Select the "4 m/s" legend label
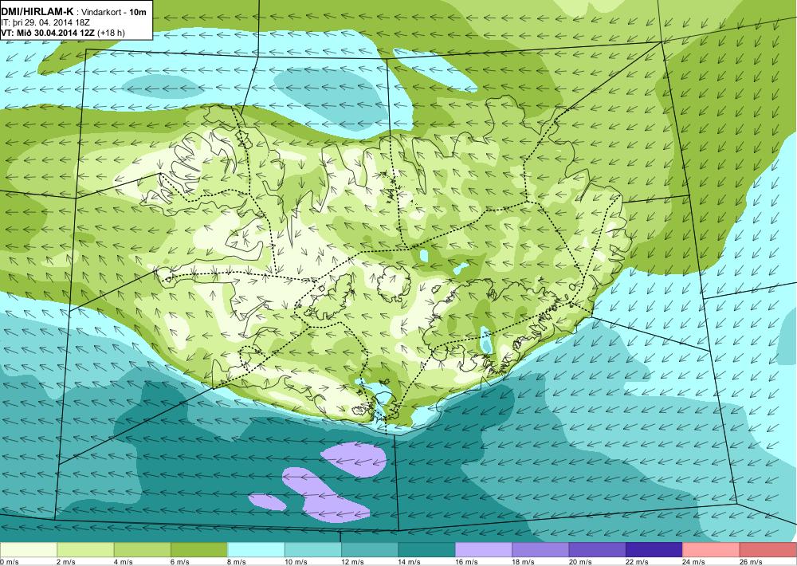Screen dimensions: 797x566 (x=123, y=562)
